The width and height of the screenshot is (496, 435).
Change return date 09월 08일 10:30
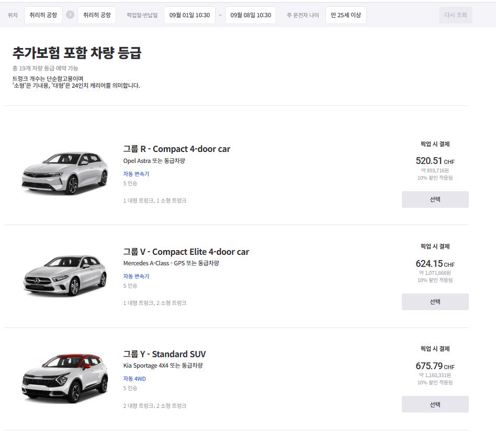[x=251, y=15]
